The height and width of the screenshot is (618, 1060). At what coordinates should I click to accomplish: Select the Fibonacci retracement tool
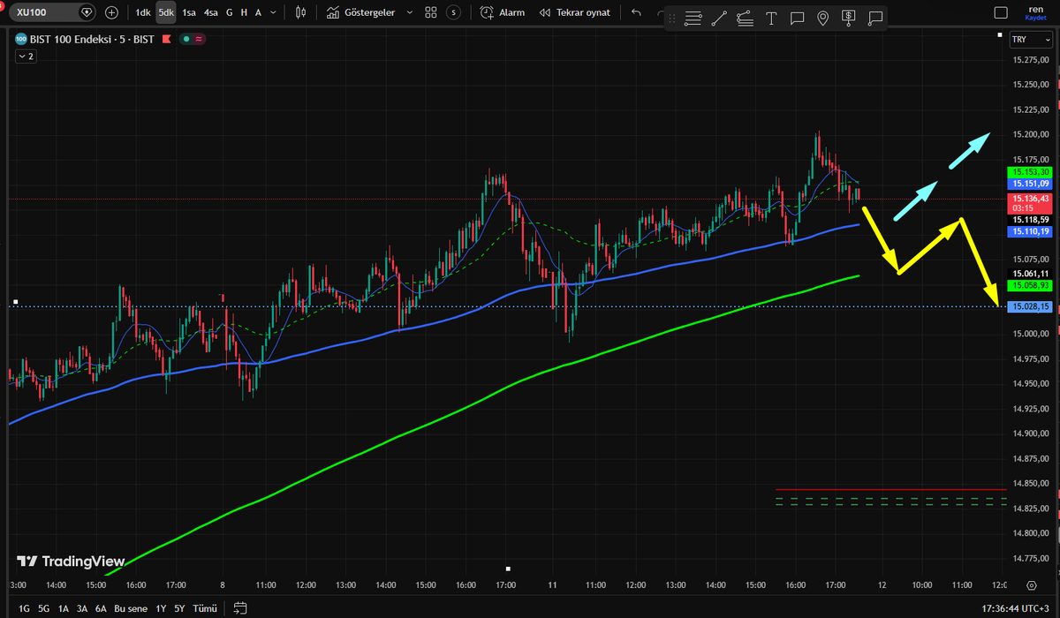pos(745,19)
